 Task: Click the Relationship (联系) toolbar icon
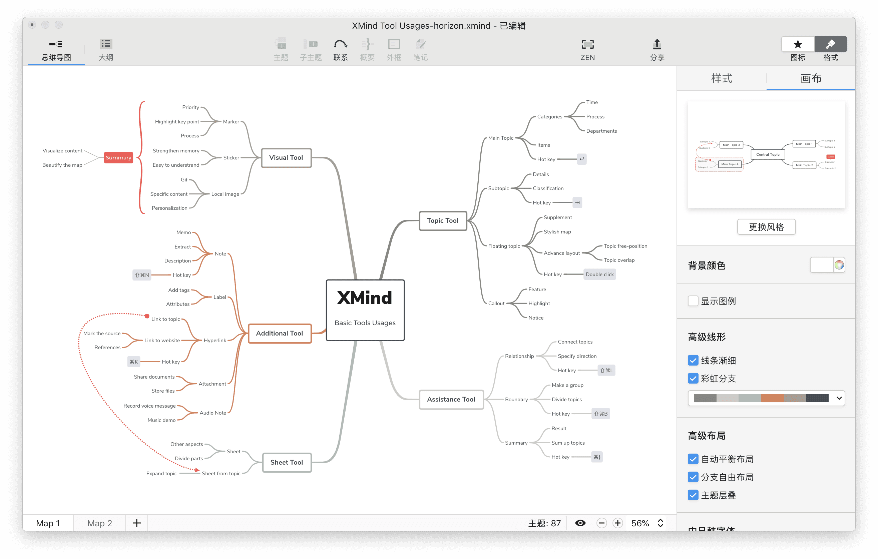(340, 45)
